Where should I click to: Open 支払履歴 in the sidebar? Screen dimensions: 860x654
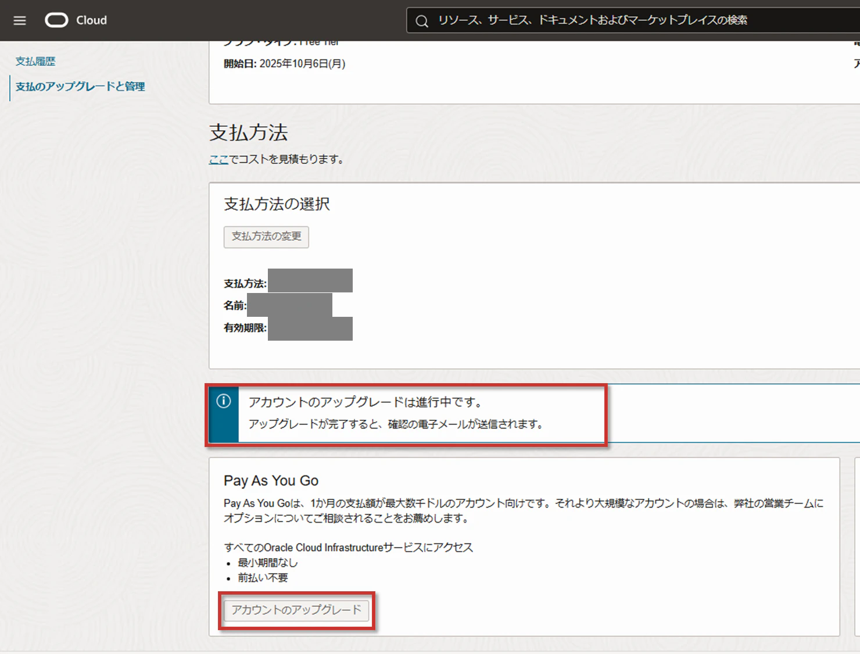pos(35,61)
